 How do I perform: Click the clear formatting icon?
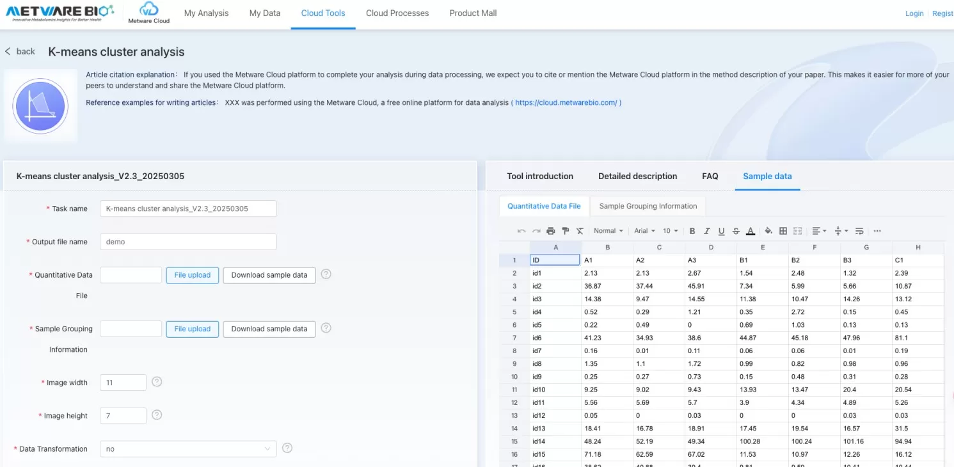point(579,231)
